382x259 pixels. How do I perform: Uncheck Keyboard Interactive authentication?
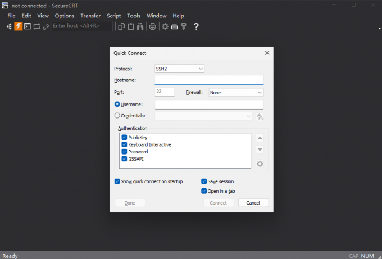click(x=124, y=144)
